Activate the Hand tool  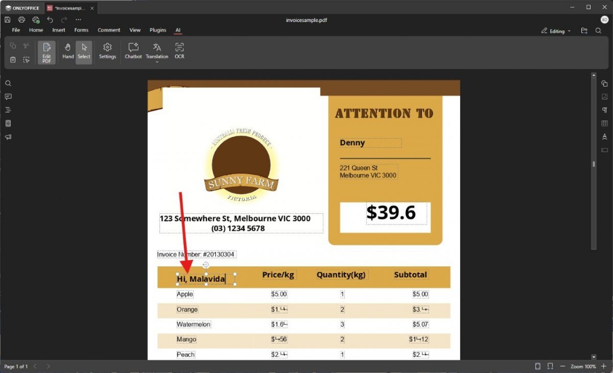(x=68, y=51)
